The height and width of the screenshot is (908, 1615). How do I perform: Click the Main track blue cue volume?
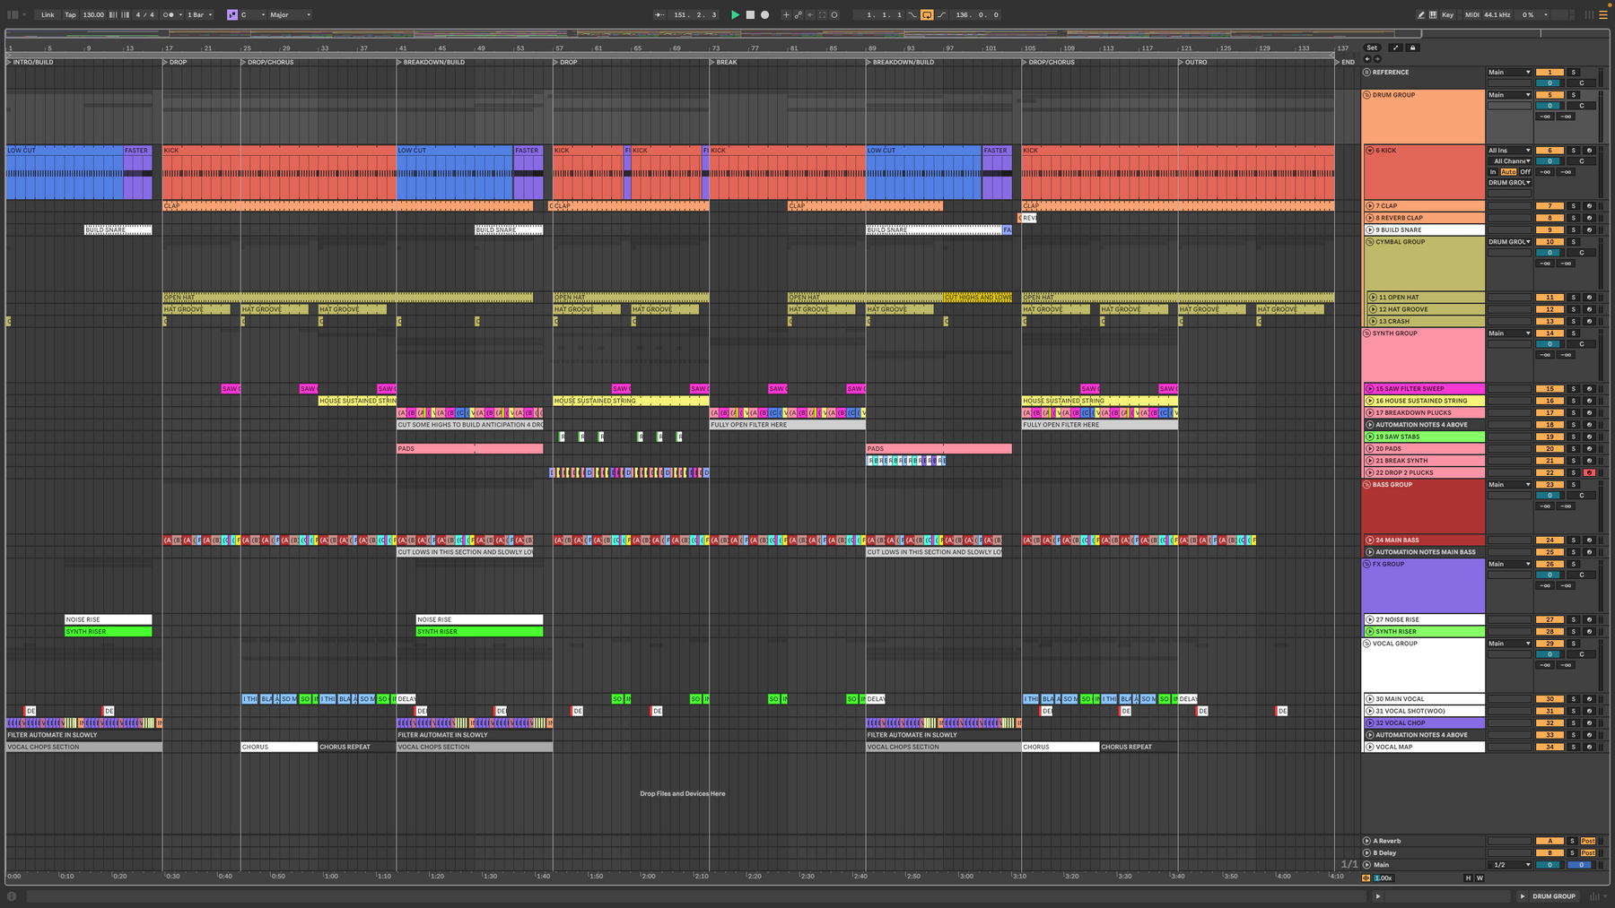click(1580, 865)
